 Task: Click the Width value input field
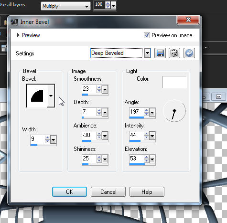coord(38,139)
